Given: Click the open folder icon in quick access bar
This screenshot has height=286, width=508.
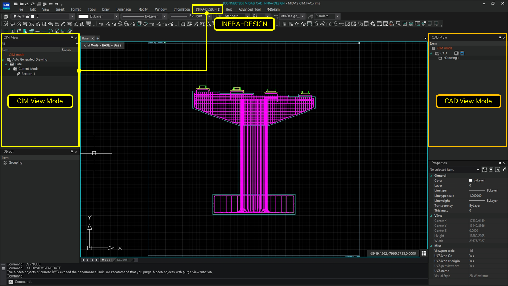Looking at the screenshot, I should click(x=22, y=4).
